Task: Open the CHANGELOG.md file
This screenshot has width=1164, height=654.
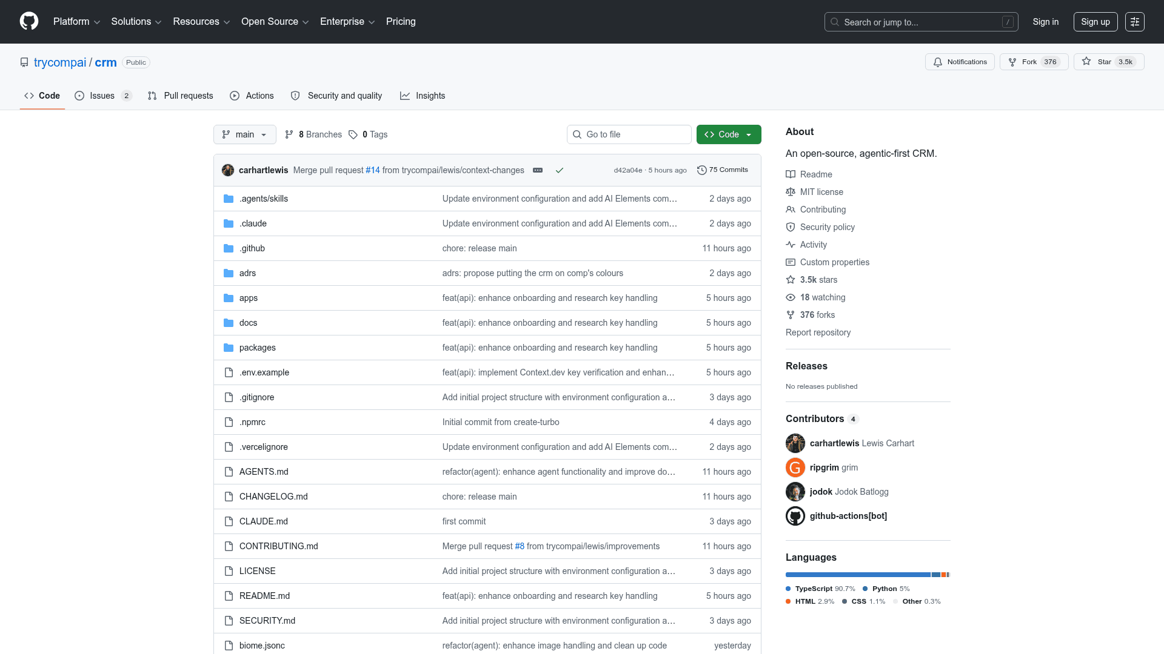Action: tap(273, 497)
